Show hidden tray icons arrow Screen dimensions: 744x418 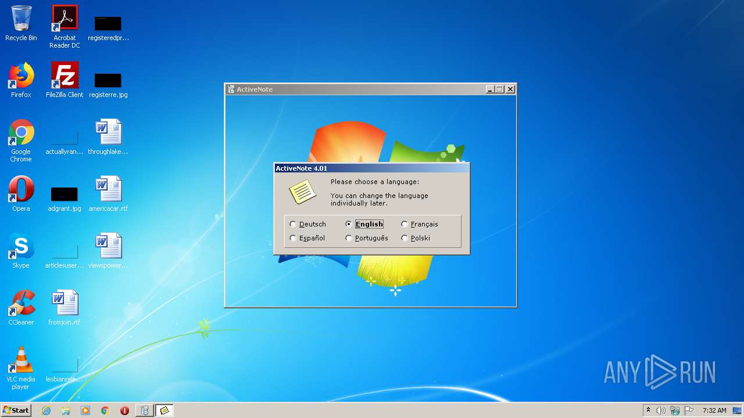click(x=649, y=410)
